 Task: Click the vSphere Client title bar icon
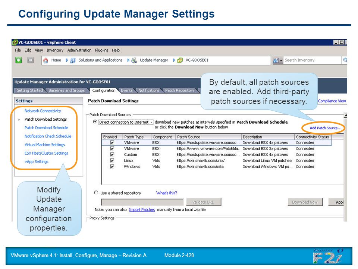click(x=15, y=42)
